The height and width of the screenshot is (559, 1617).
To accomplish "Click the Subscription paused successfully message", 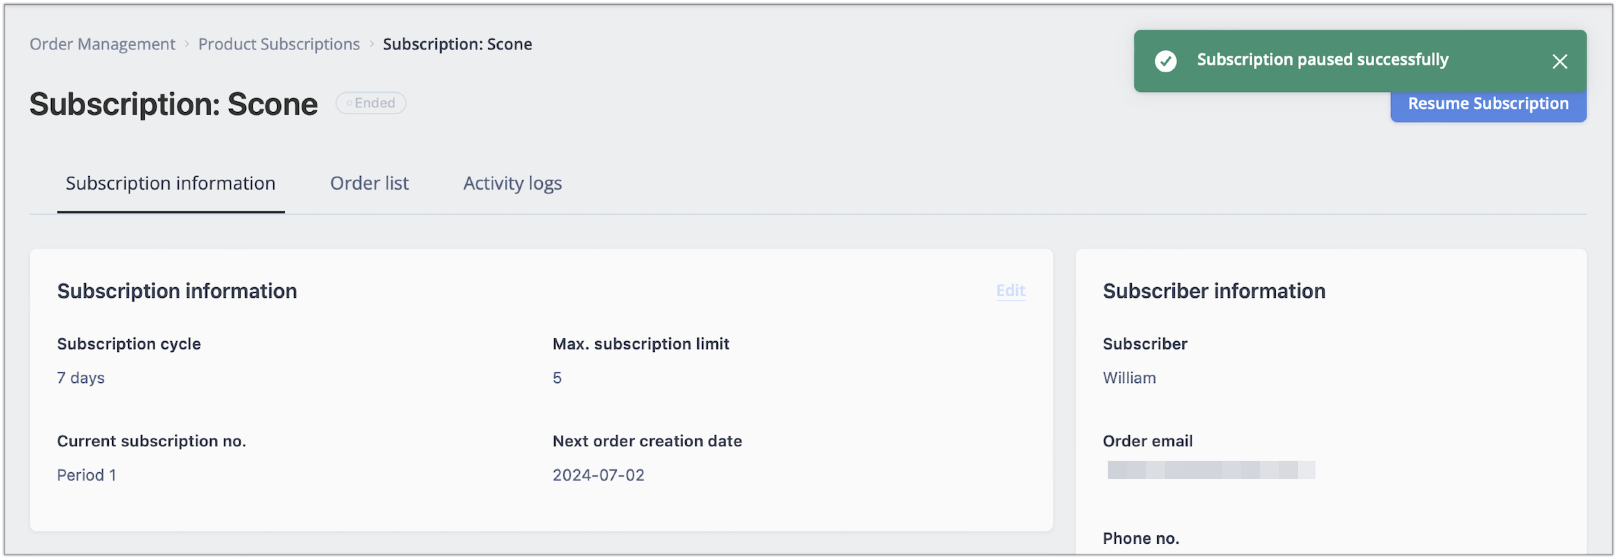I will tap(1323, 60).
